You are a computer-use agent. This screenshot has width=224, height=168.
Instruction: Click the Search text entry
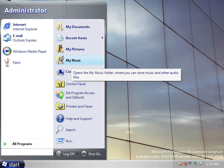pos(71,130)
